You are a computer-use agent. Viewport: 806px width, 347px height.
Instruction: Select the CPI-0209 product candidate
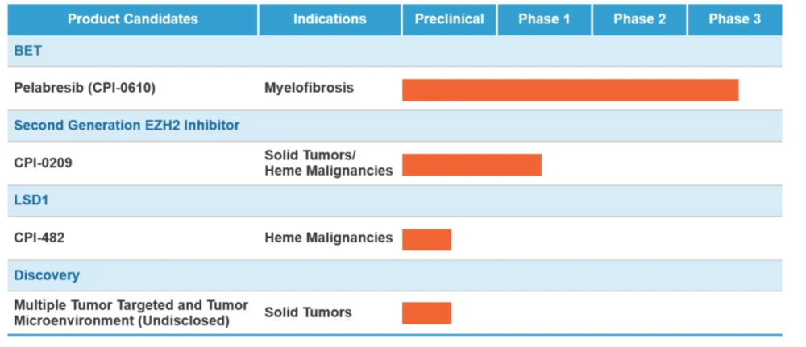tap(44, 163)
